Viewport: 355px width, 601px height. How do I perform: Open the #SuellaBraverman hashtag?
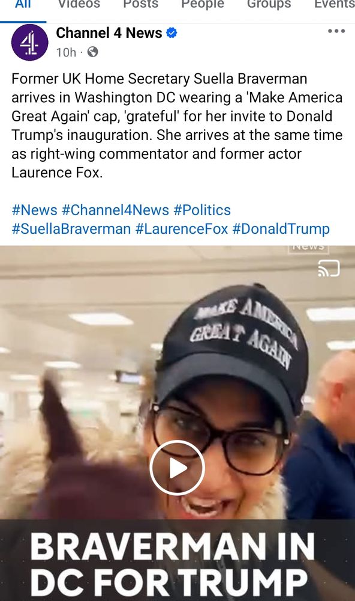click(71, 229)
